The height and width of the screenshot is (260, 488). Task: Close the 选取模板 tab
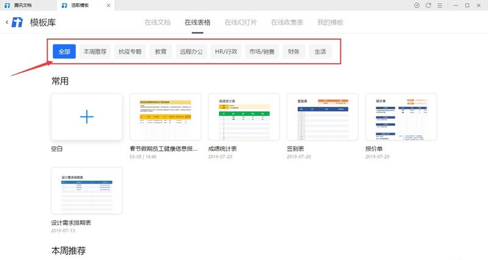pyautogui.click(x=109, y=5)
